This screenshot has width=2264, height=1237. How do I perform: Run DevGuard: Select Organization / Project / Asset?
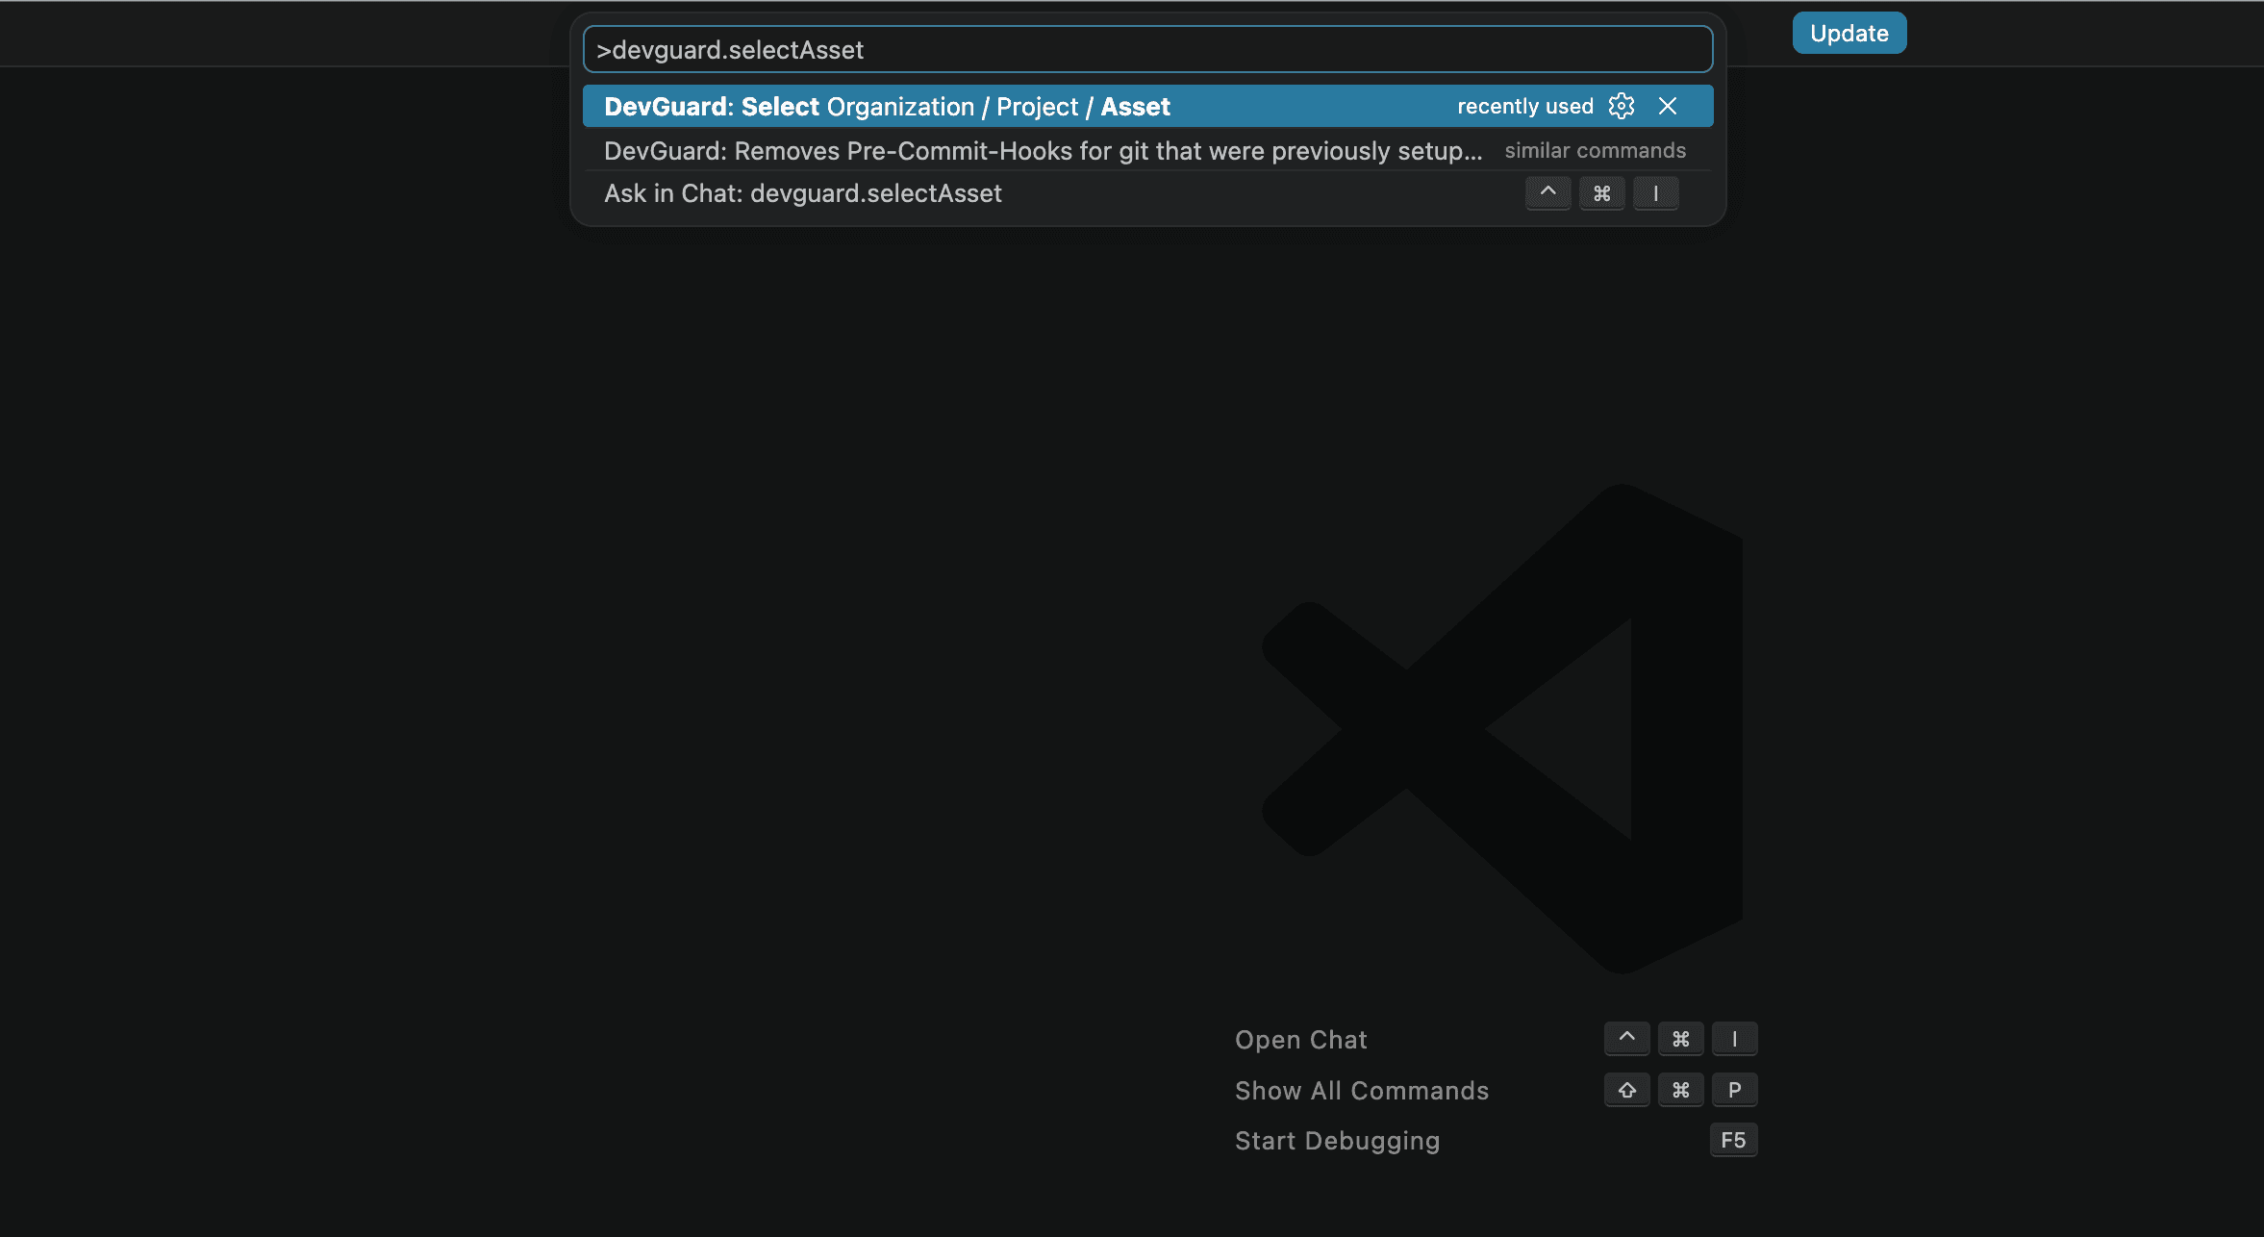click(1147, 106)
